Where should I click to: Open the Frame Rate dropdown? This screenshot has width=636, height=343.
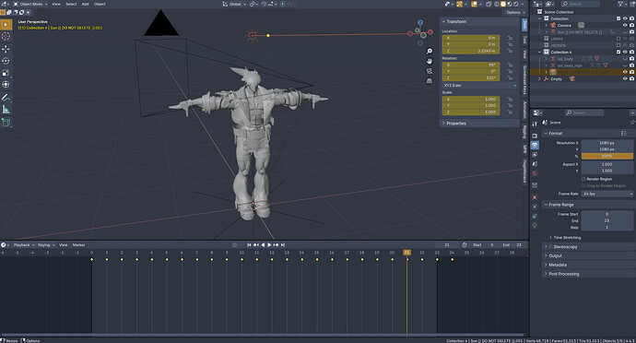(x=607, y=194)
